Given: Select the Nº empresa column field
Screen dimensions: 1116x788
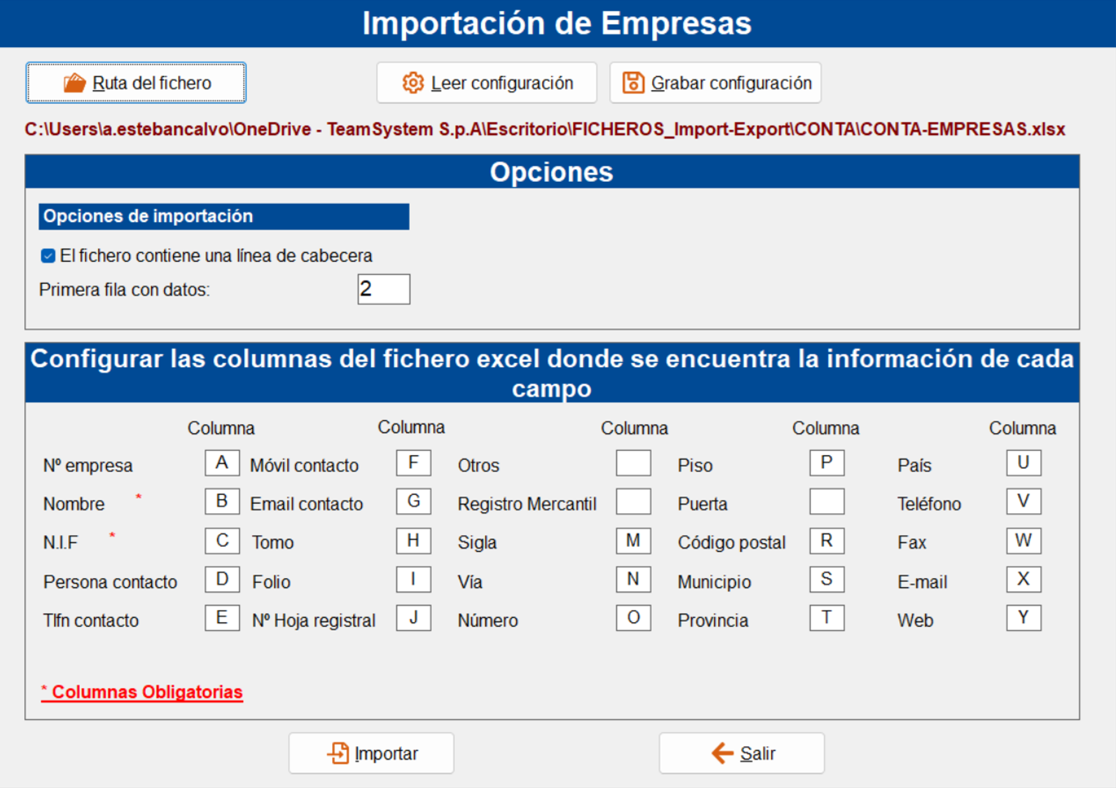Looking at the screenshot, I should coord(222,463).
